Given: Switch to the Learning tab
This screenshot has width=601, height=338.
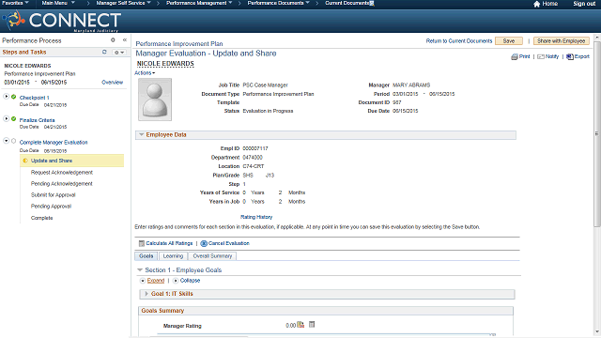Looking at the screenshot, I should (x=173, y=256).
